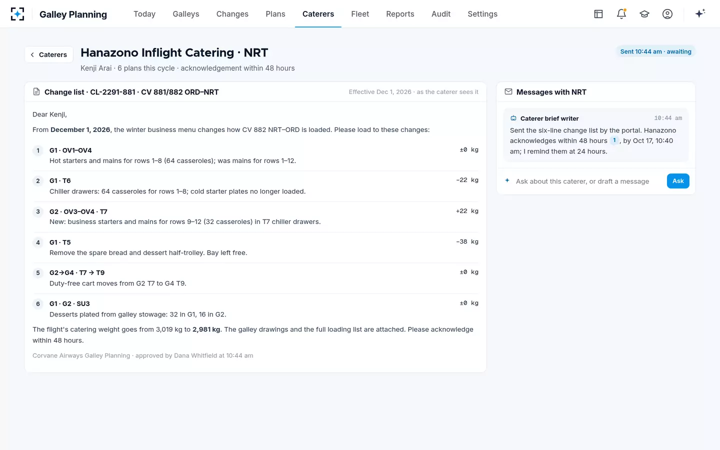Image resolution: width=720 pixels, height=450 pixels.
Task: Select change line 1 'G1 · OV1–OV4'
Action: pyautogui.click(x=255, y=155)
